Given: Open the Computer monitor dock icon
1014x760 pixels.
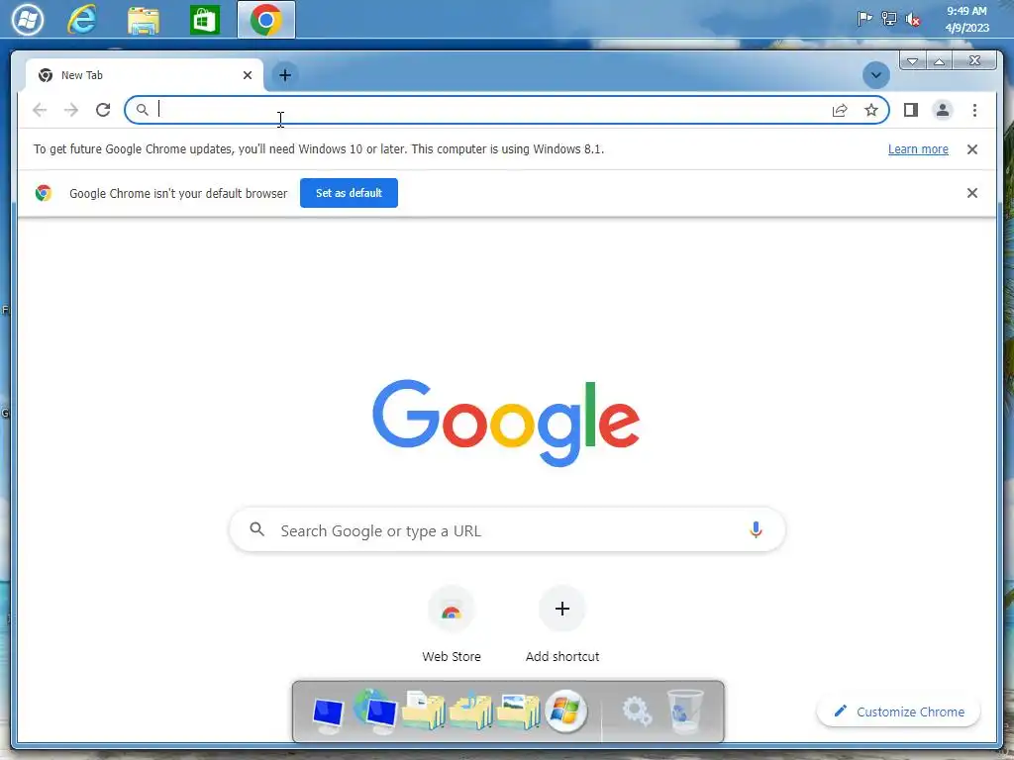Looking at the screenshot, I should click(x=328, y=715).
